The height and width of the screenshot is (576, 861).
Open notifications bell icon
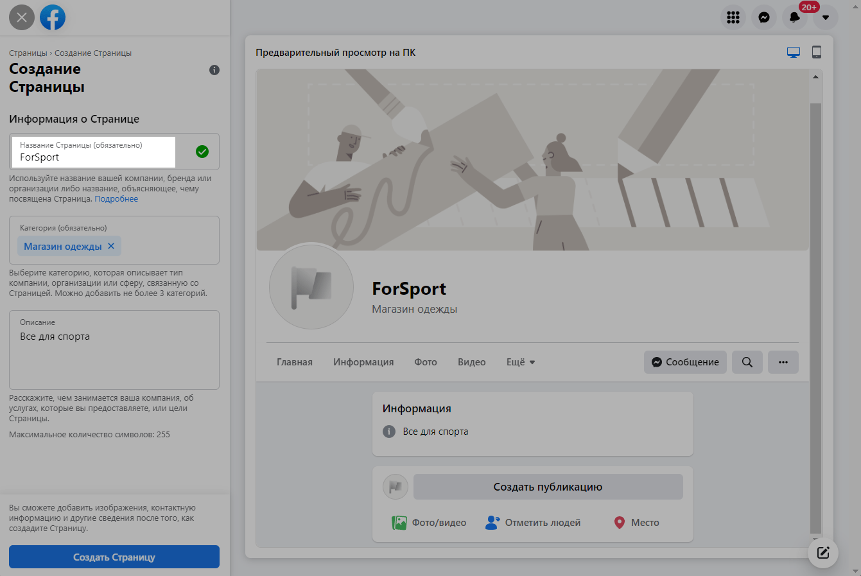(x=794, y=17)
